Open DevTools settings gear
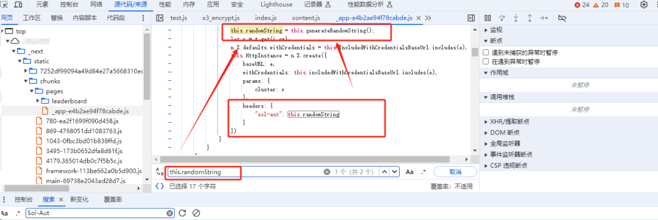Screen dimensions: 658x220 (x=644, y=5)
